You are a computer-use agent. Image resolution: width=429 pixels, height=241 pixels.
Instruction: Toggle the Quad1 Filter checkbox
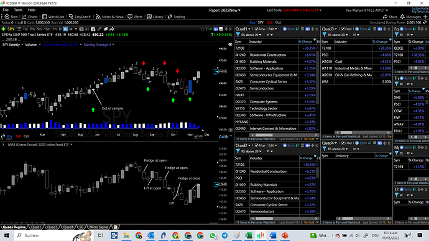[x=256, y=29]
